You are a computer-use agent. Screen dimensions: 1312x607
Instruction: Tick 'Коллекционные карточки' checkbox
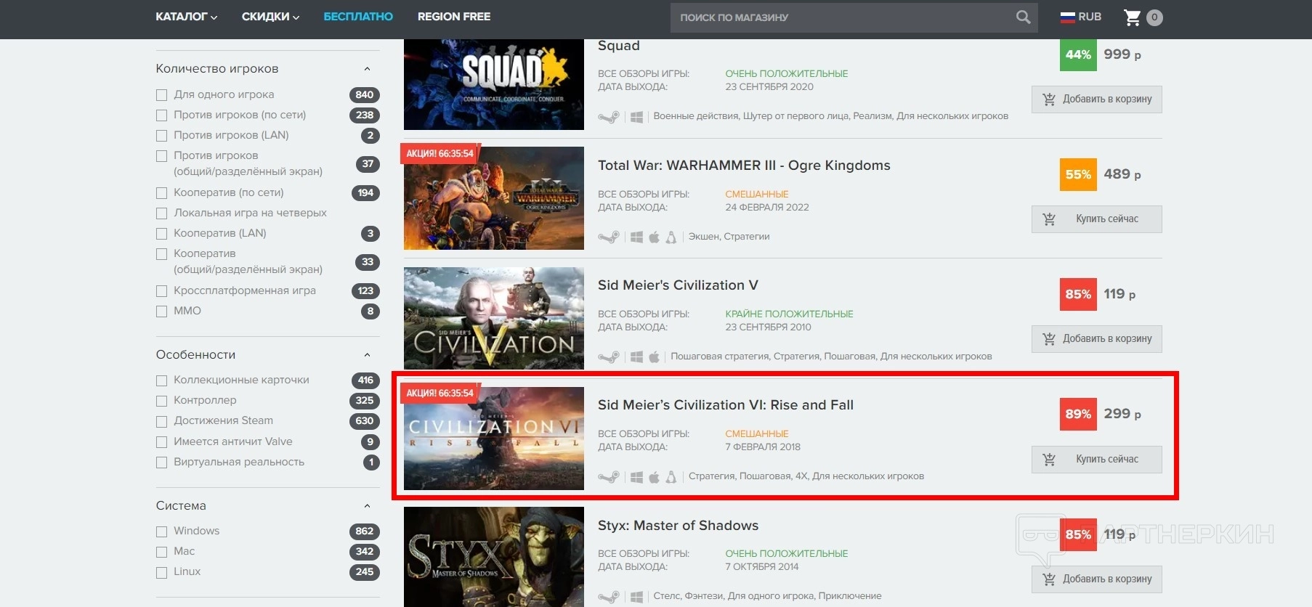pos(161,380)
